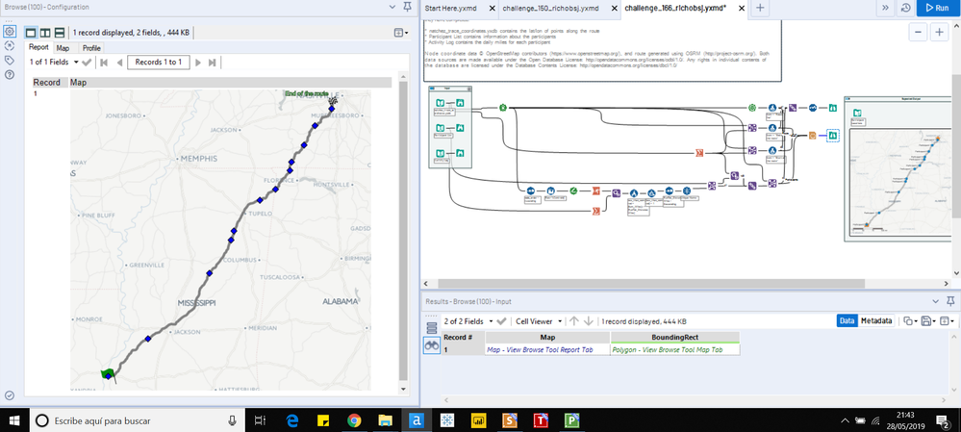Select the binoculars data view in Results
The height and width of the screenshot is (432, 961).
(x=432, y=345)
